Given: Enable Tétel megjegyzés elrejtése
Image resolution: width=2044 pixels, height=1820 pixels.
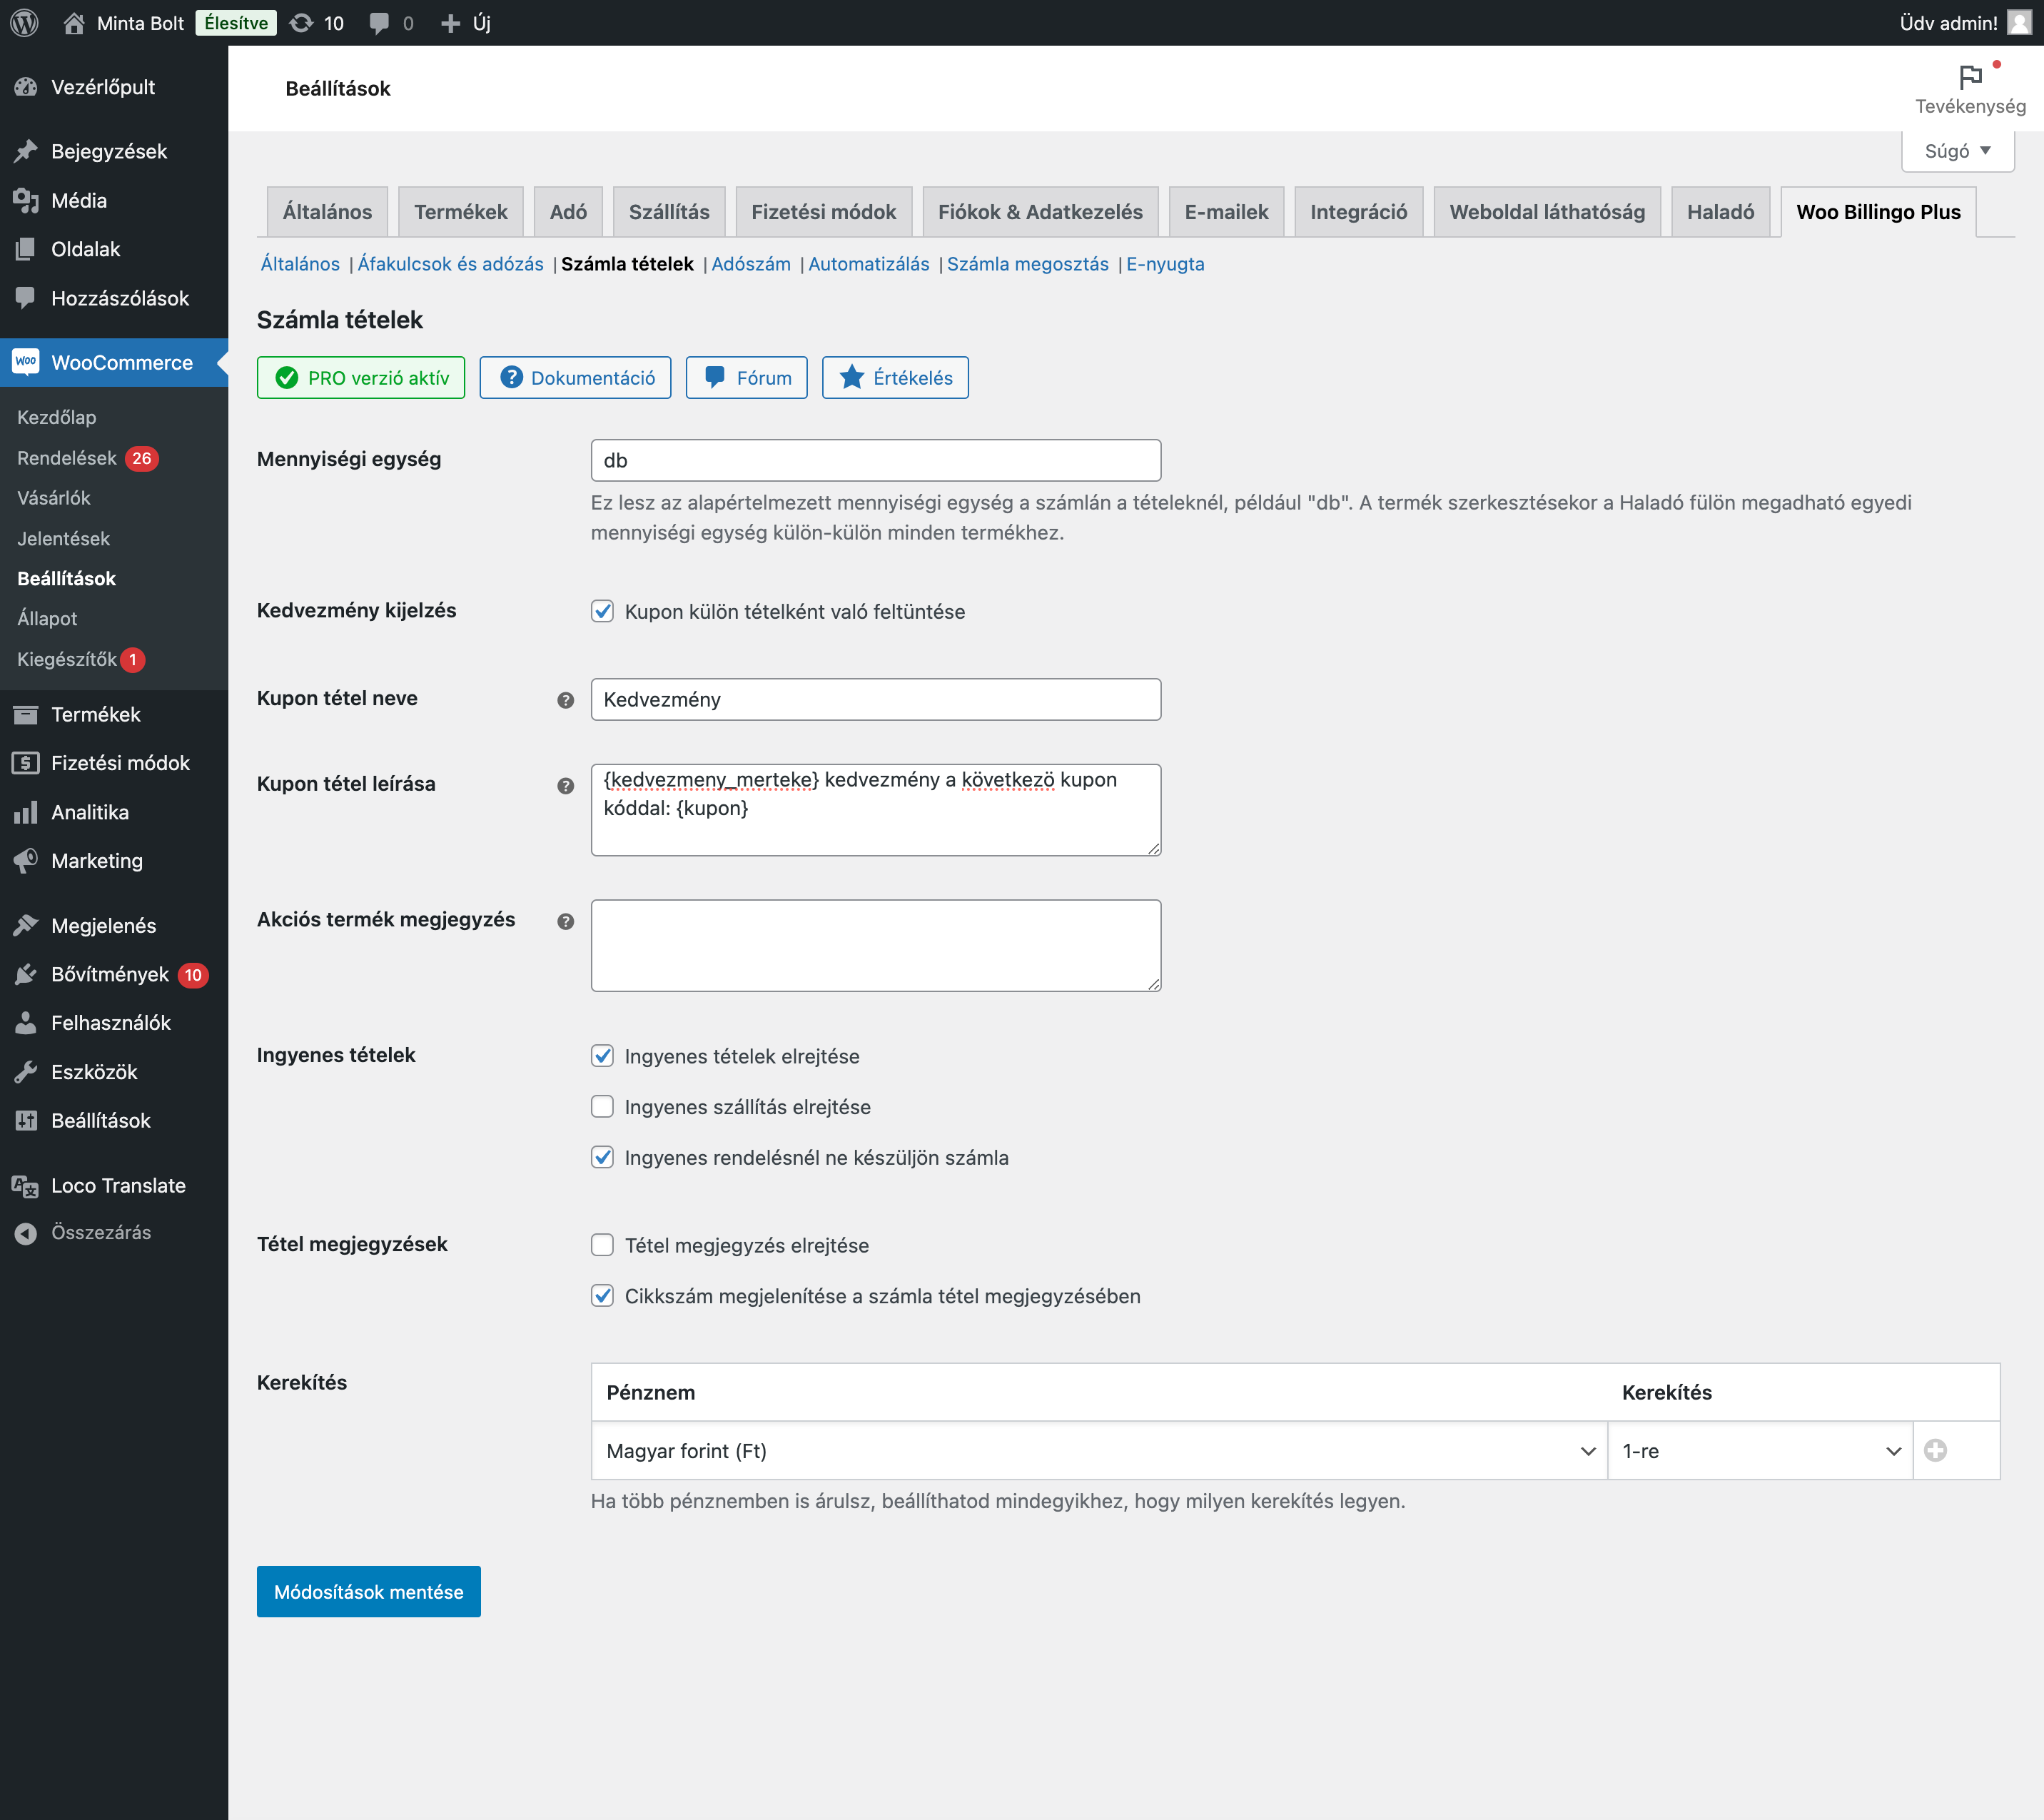Looking at the screenshot, I should pyautogui.click(x=602, y=1245).
